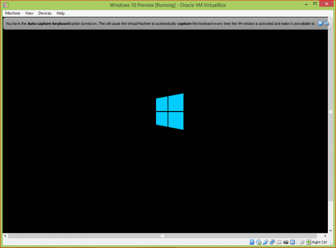Click the USB devices status icon
Screen dimensions: 336x248
(x=266, y=242)
